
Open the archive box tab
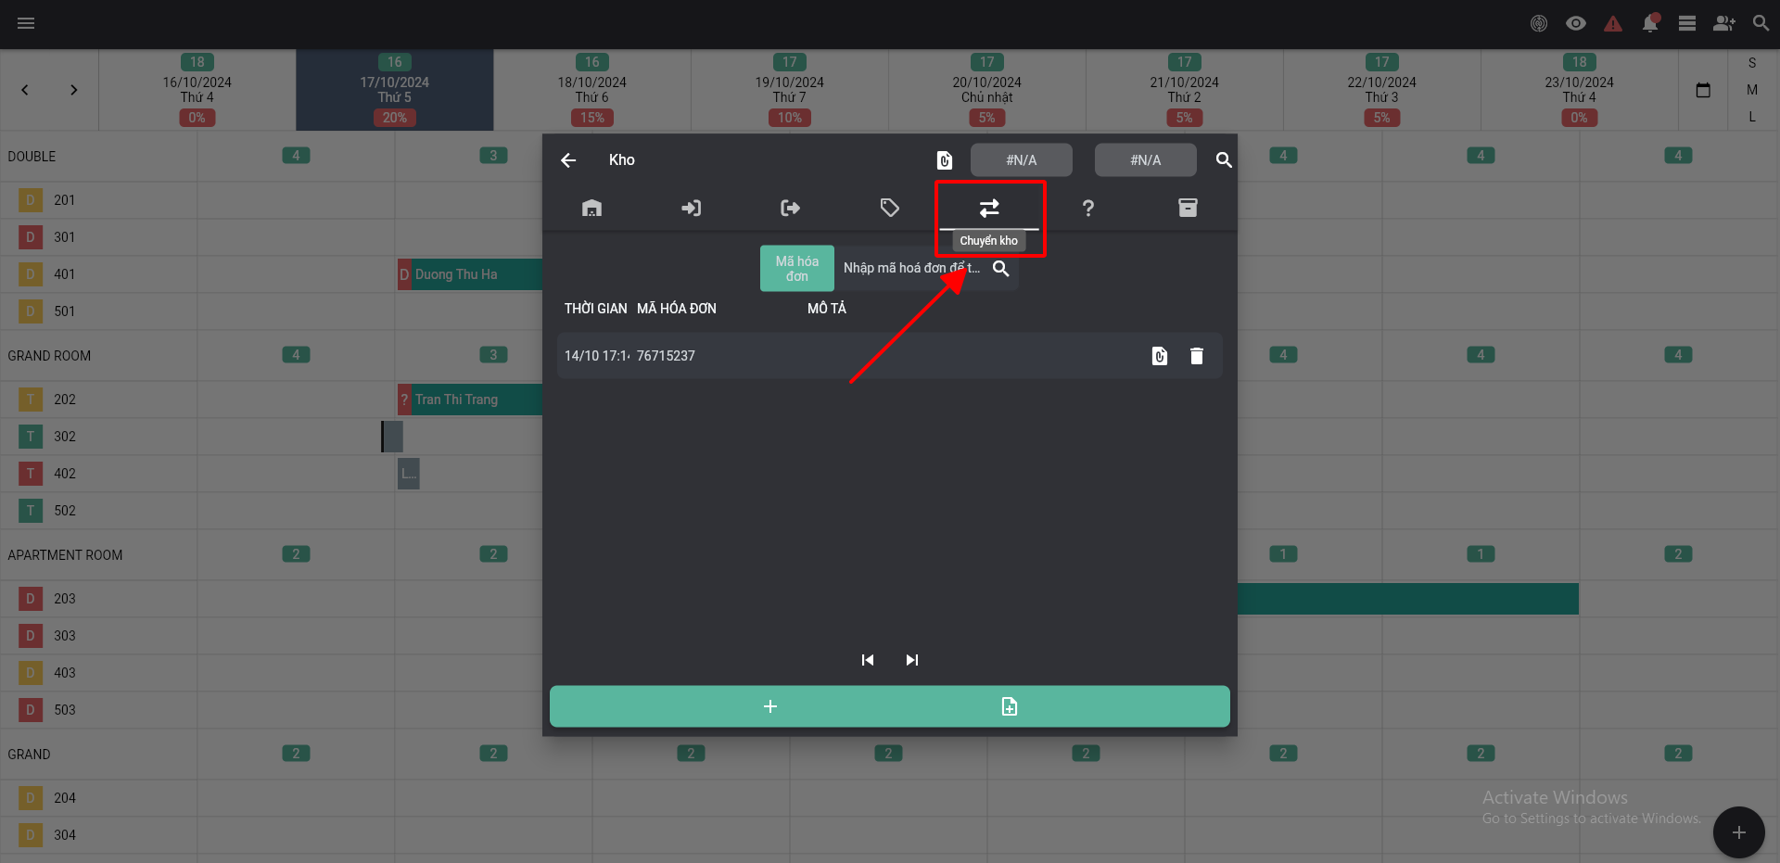[x=1188, y=208]
